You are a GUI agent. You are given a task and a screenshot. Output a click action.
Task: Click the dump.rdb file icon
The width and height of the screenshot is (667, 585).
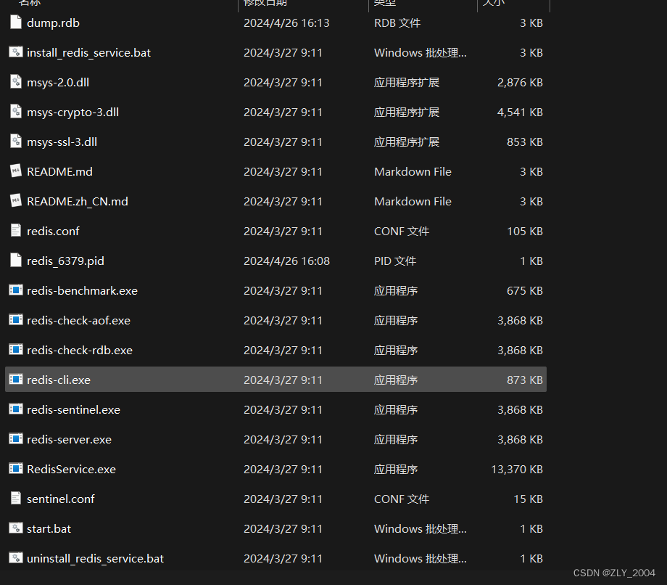(16, 22)
